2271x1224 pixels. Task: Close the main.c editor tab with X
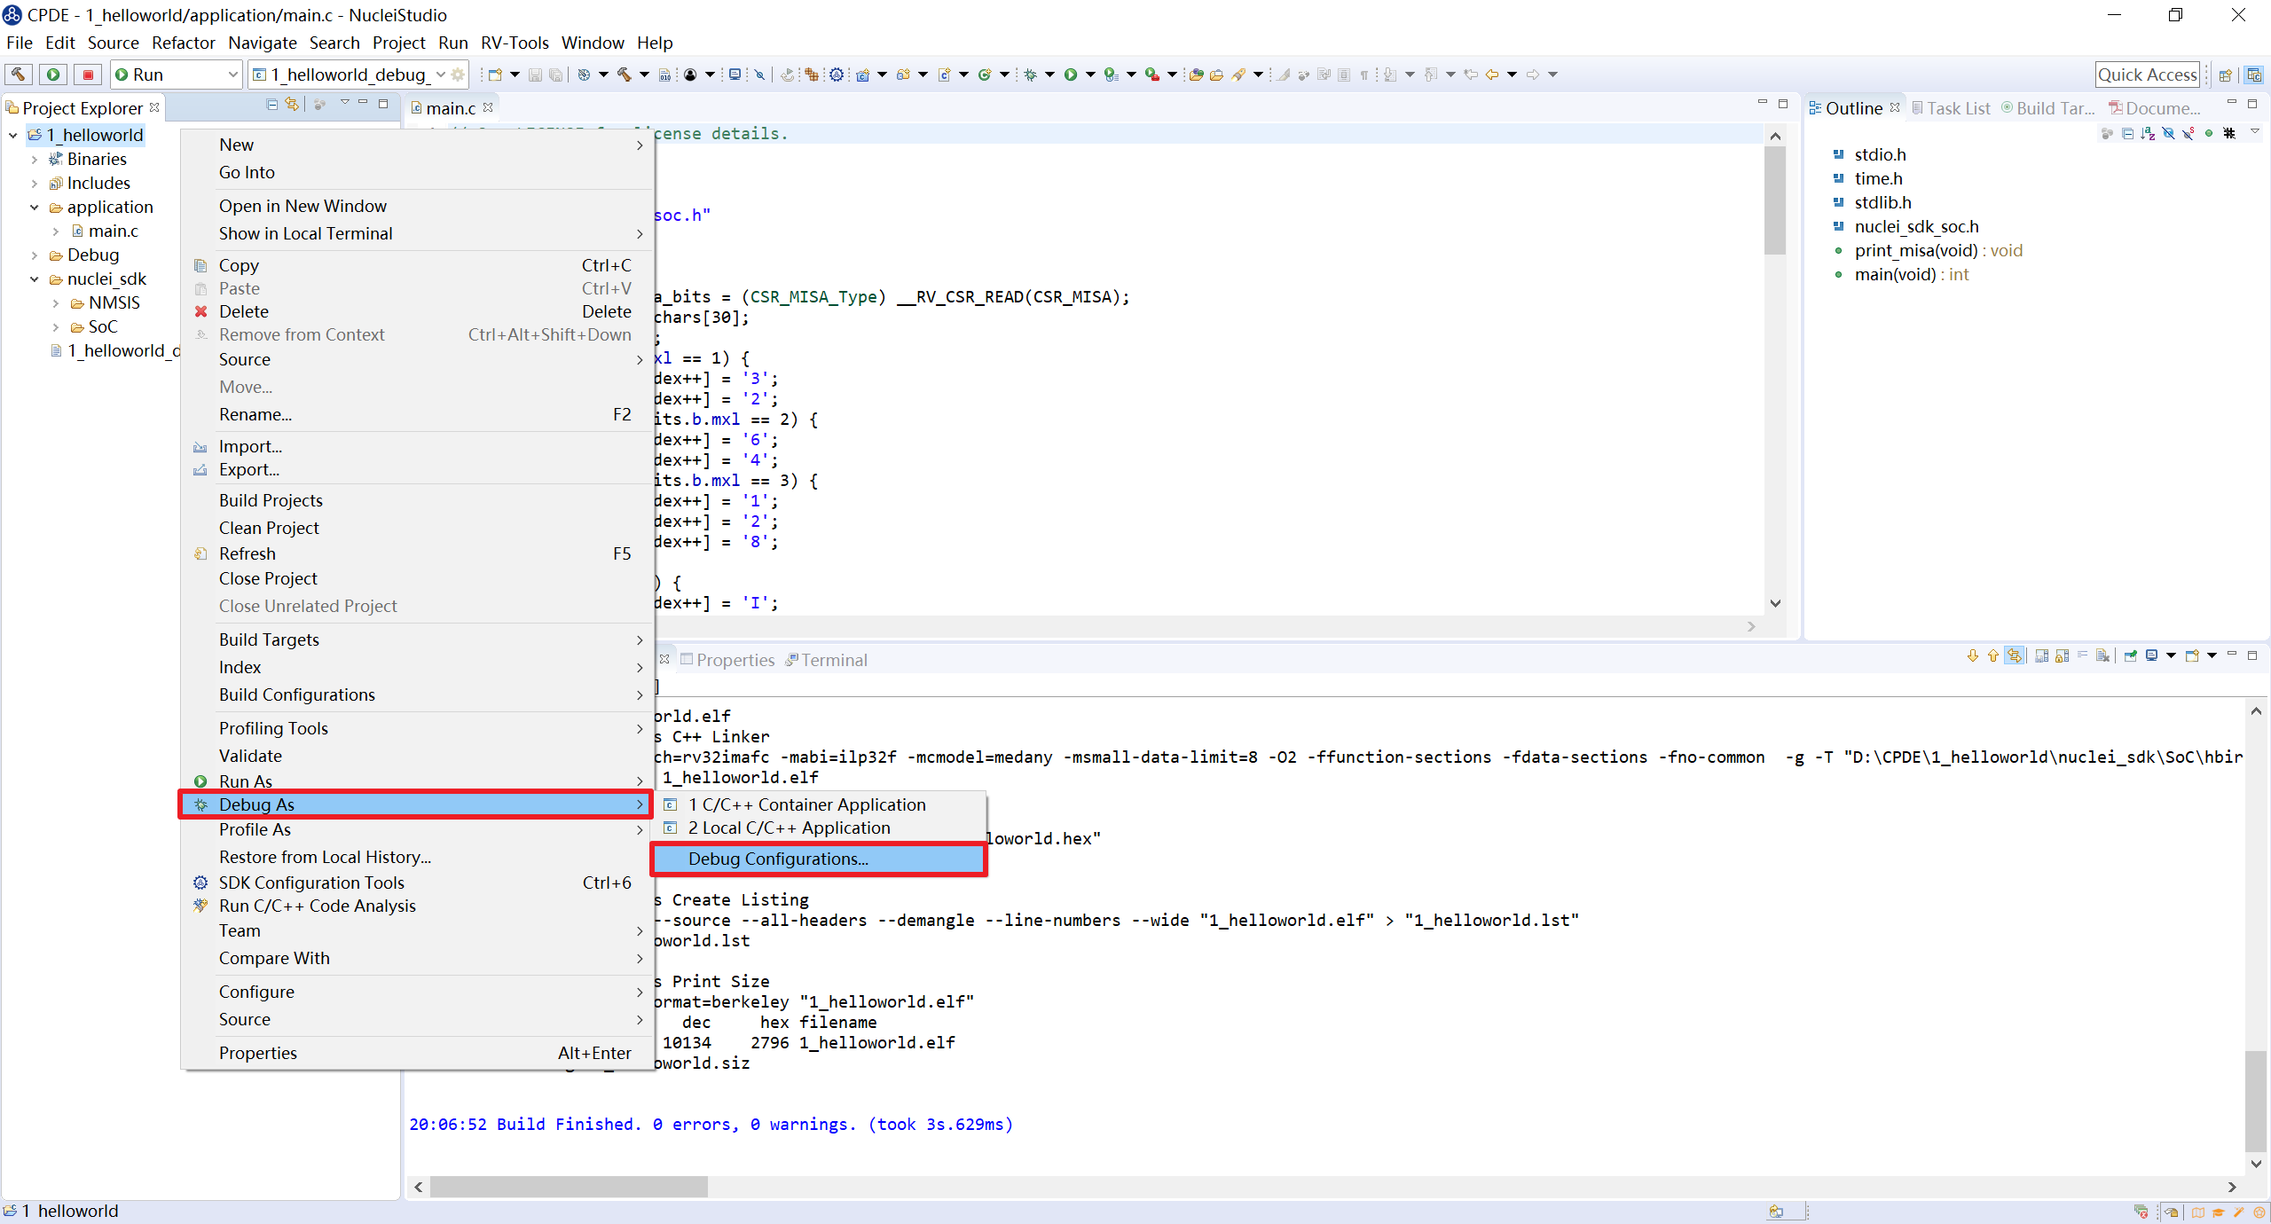point(488,107)
